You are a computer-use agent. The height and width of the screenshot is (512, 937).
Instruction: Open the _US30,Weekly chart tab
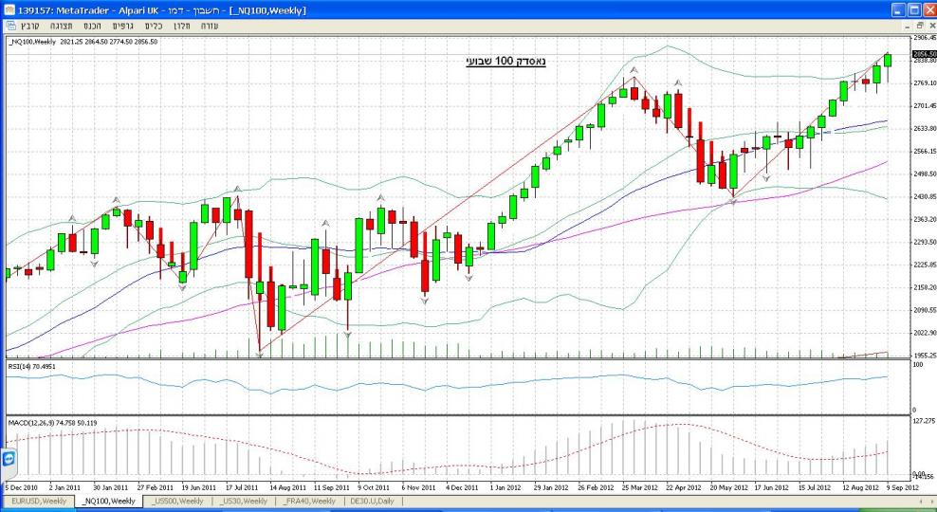[x=245, y=501]
